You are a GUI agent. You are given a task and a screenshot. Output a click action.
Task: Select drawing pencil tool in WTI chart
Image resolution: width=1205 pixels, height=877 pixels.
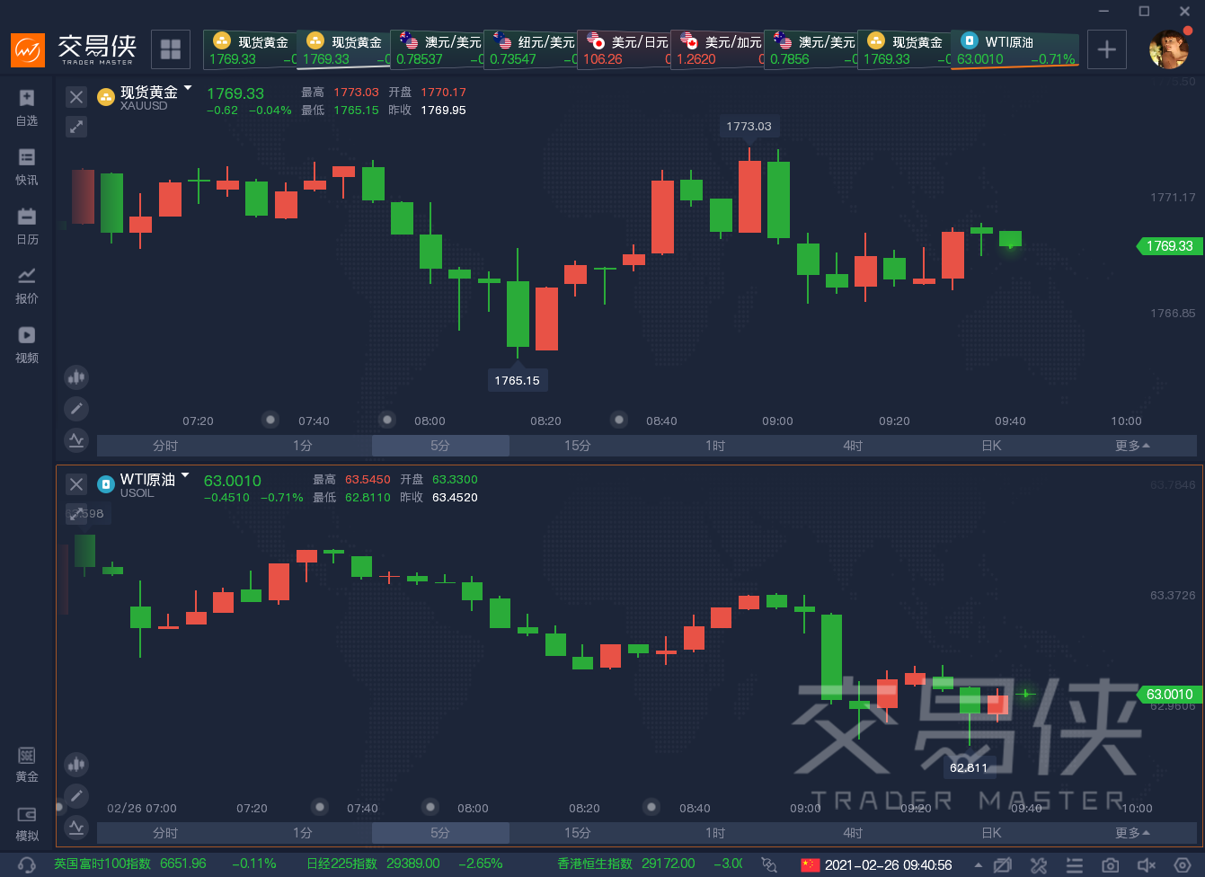click(x=76, y=795)
